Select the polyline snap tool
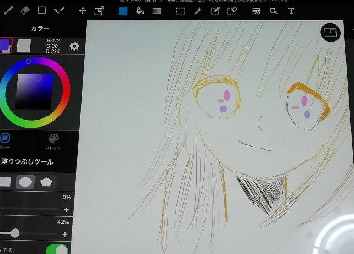Screen dimensions: 354x254 pyautogui.click(x=59, y=11)
